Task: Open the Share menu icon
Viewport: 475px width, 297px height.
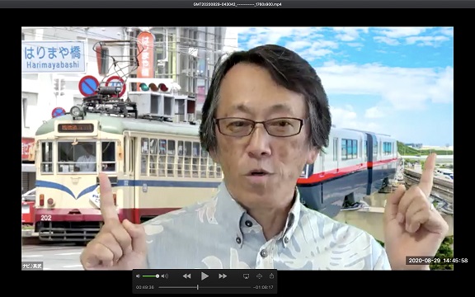Action: [x=271, y=276]
